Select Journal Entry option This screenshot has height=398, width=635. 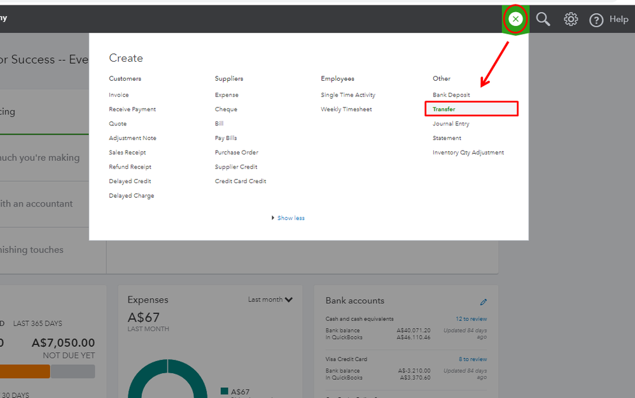pyautogui.click(x=451, y=124)
